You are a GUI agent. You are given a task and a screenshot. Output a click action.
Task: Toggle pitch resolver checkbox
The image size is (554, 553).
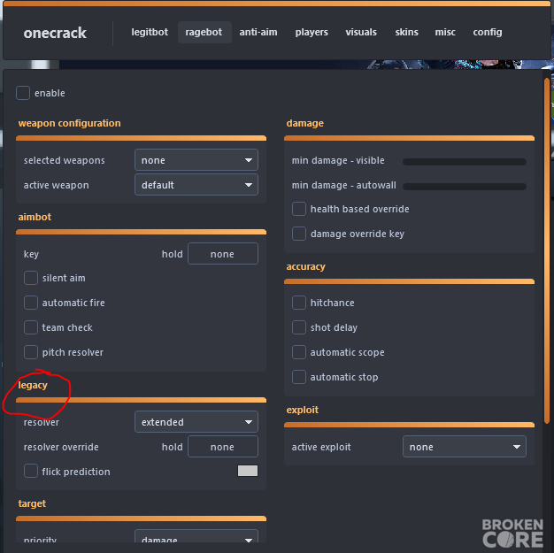31,352
